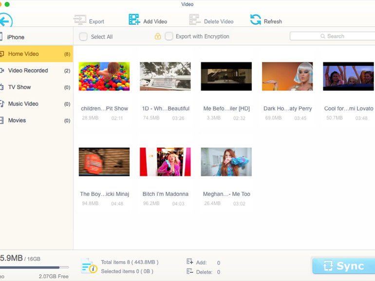Click the info document icon in the status bar

(89, 266)
